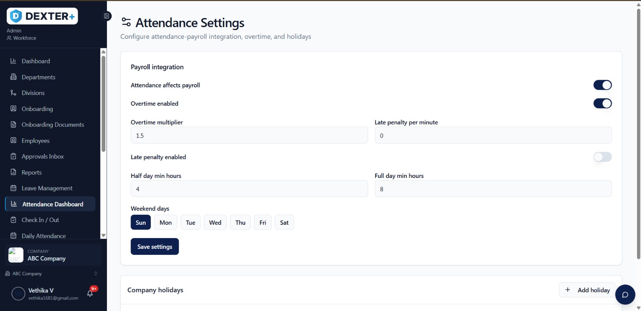Click the Add holiday button
The image size is (641, 311).
[x=587, y=290]
